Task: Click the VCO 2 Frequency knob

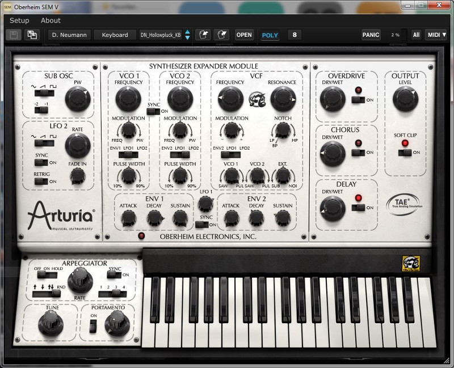Action: [180, 99]
